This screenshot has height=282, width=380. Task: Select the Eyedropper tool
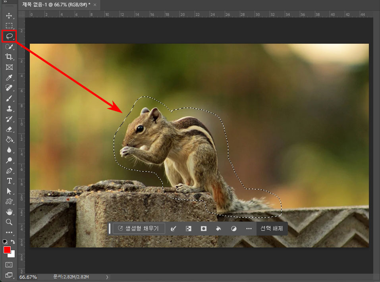coord(9,77)
